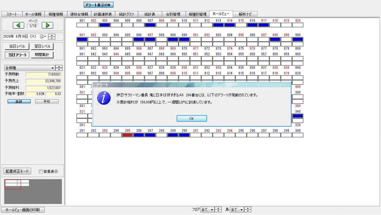
Task: Select the blue machine cell 900
Action: click(298, 39)
